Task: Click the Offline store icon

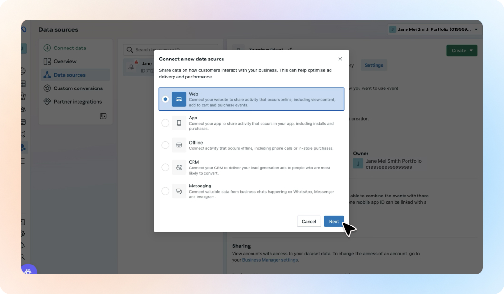Action: point(179,145)
